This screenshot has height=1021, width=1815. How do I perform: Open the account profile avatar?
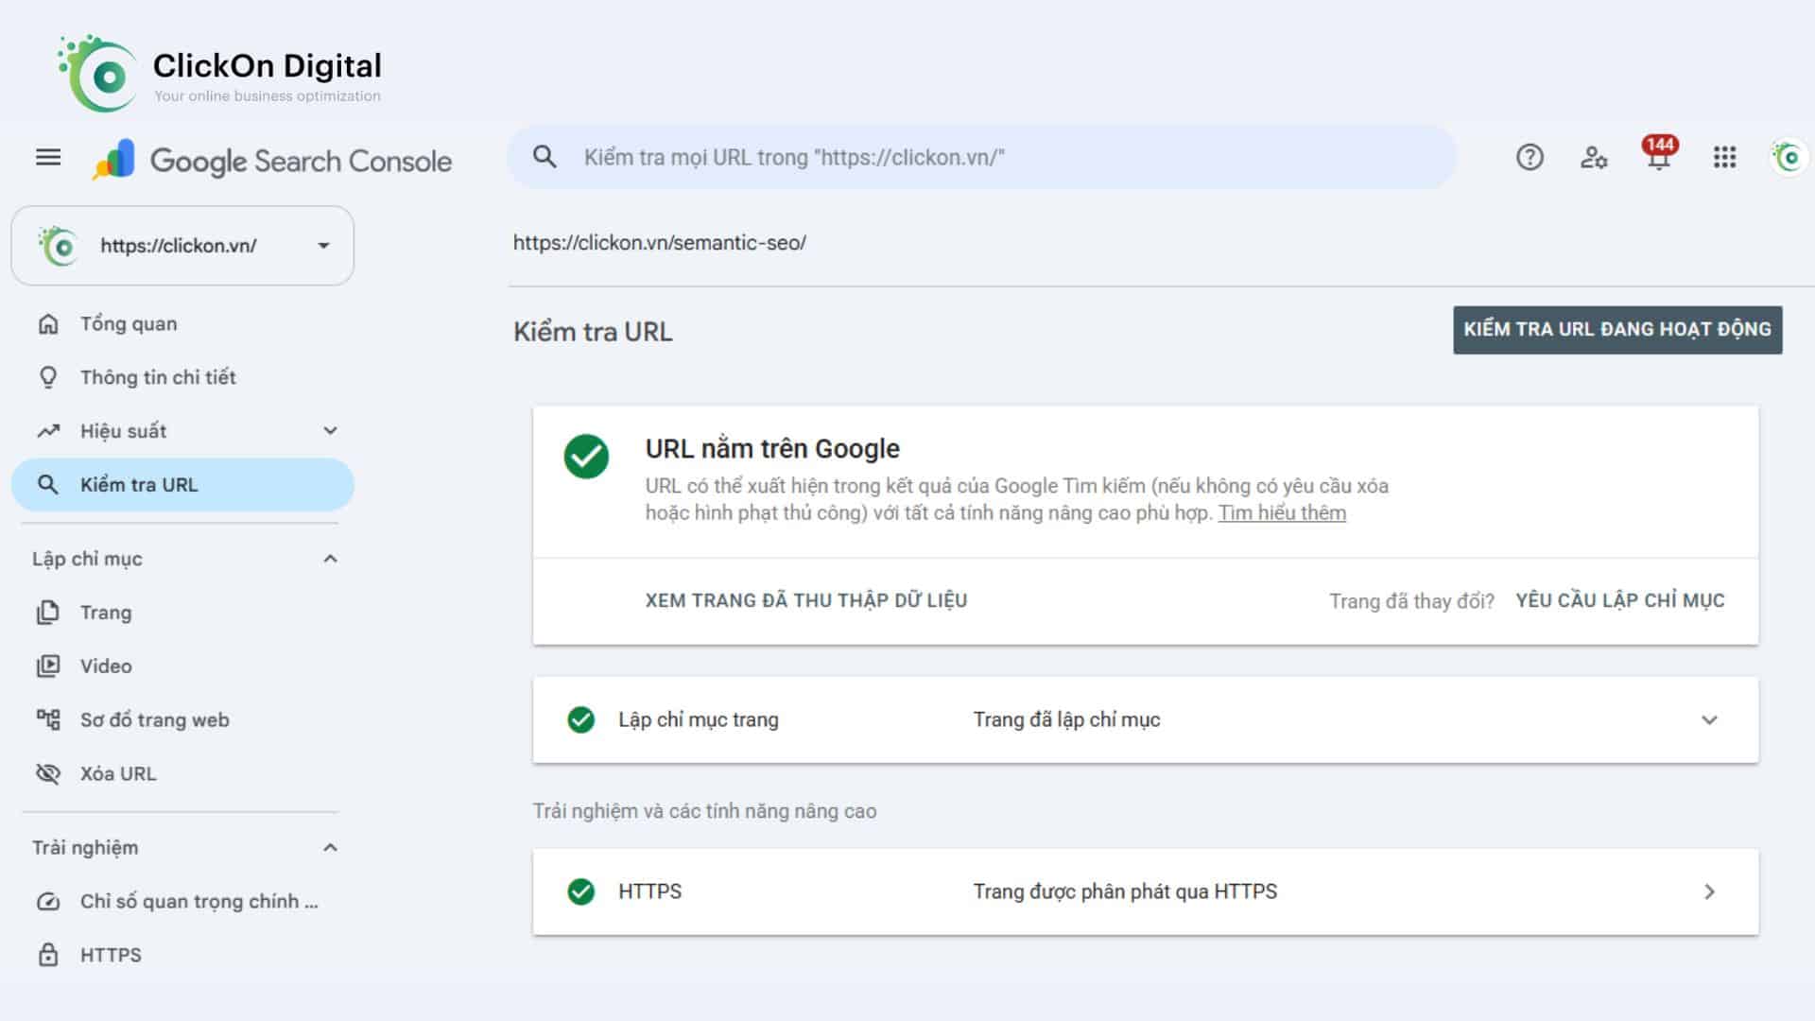(x=1789, y=157)
